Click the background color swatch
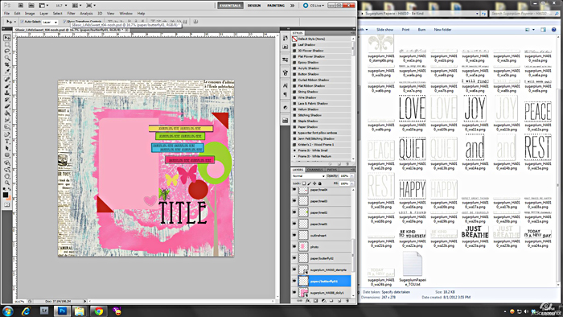This screenshot has width=563, height=317. click(x=9, y=198)
